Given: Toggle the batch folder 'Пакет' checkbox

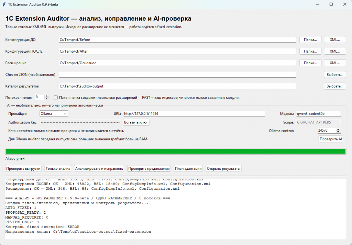Looking at the screenshot, I should (x=56, y=98).
